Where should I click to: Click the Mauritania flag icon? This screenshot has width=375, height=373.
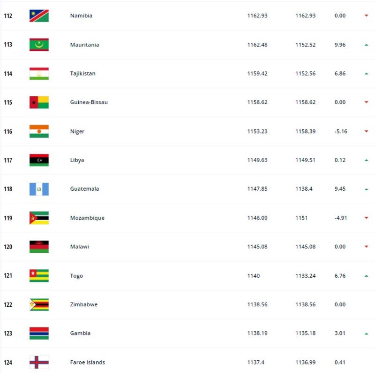pyautogui.click(x=39, y=45)
